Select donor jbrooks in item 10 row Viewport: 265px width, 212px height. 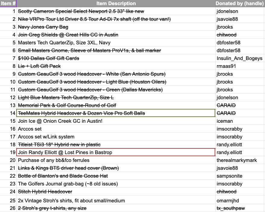pos(240,82)
